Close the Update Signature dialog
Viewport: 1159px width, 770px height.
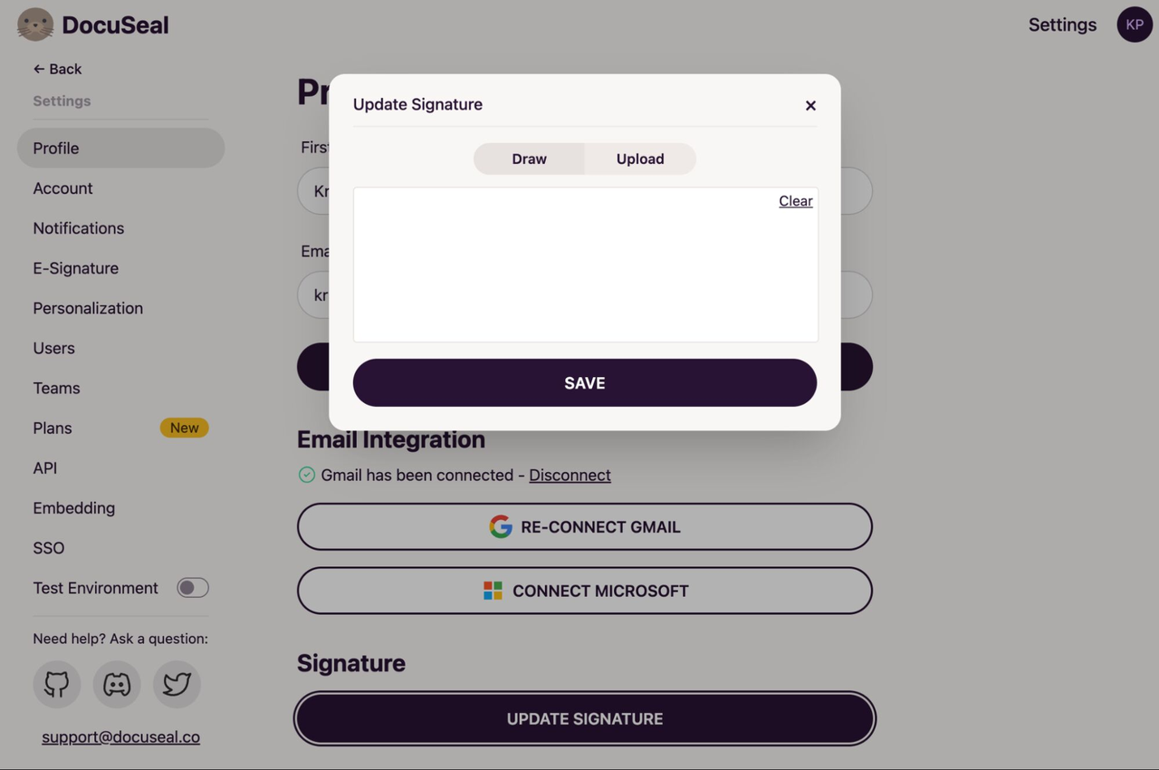coord(810,105)
